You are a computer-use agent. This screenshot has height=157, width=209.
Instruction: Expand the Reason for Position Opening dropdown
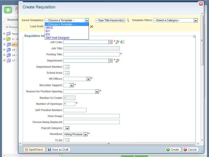click(97, 92)
